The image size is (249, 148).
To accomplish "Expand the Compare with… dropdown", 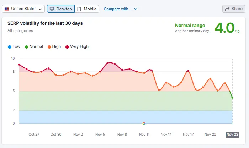I will pyautogui.click(x=120, y=9).
